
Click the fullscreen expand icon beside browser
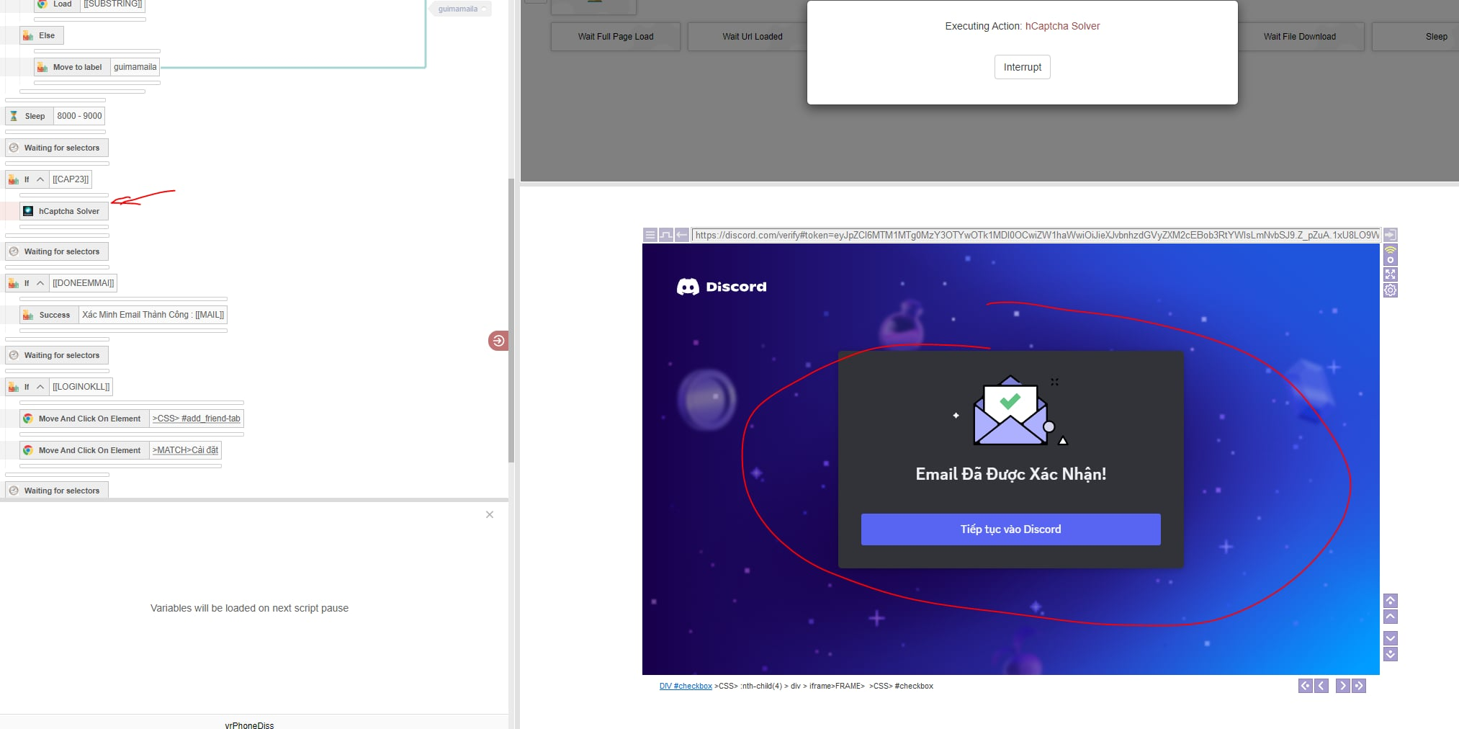click(1390, 274)
